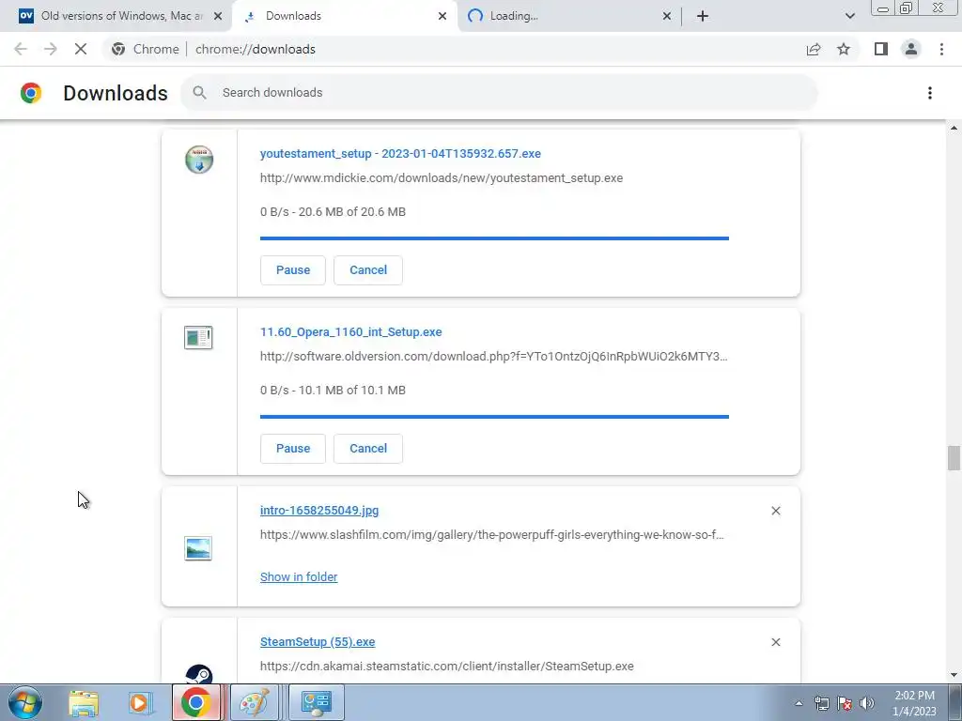
Task: Click the oldversion.com source URL
Action: (493, 357)
